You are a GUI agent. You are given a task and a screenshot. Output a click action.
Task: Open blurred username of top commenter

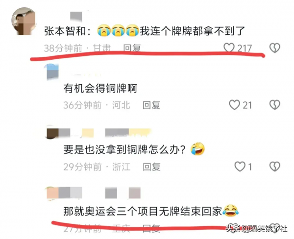pyautogui.click(x=76, y=17)
